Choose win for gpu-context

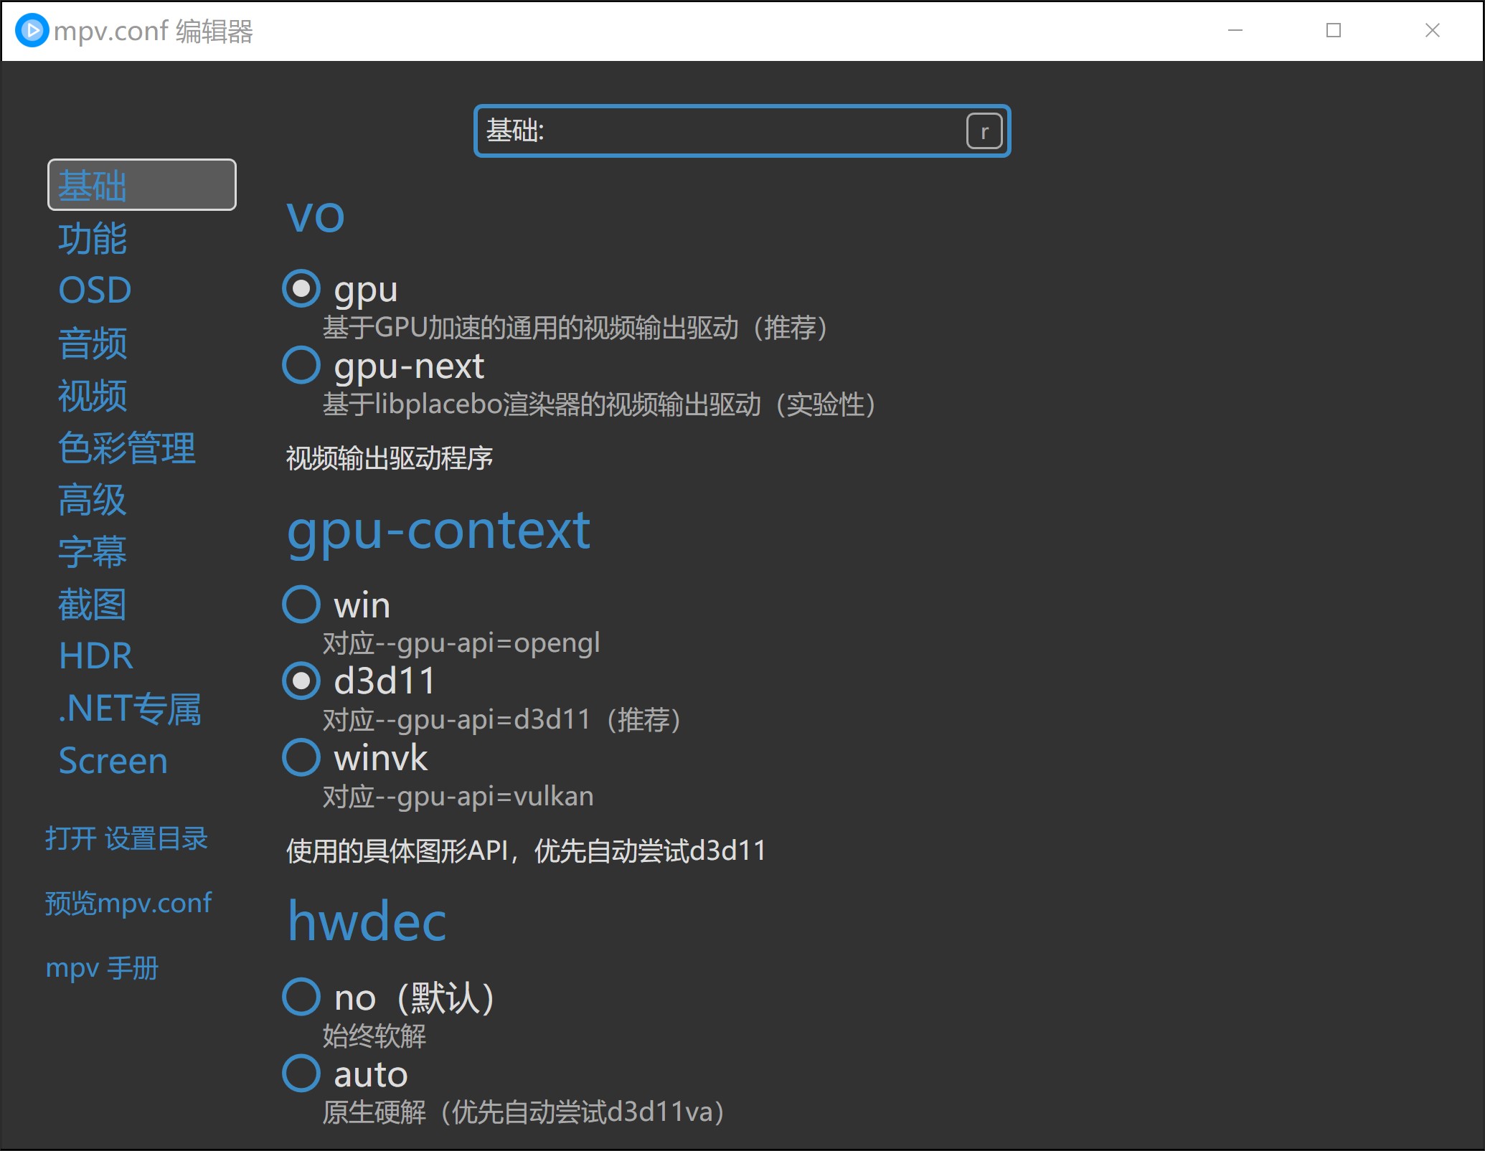pyautogui.click(x=301, y=604)
